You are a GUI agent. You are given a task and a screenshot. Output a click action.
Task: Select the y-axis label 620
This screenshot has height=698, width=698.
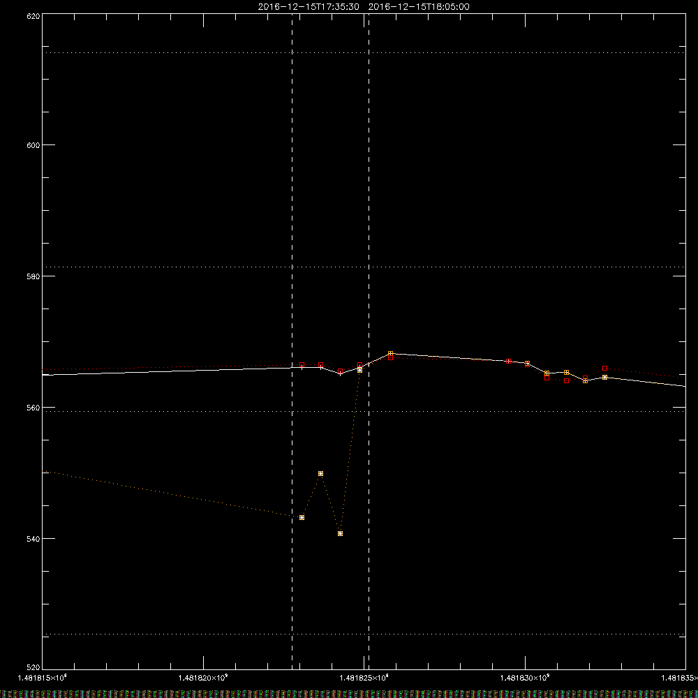coord(34,16)
